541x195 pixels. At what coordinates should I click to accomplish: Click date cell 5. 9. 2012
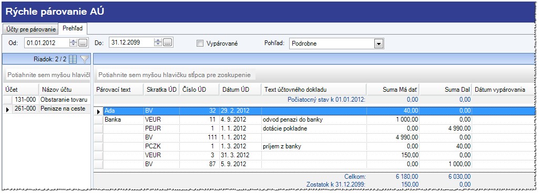coord(240,164)
